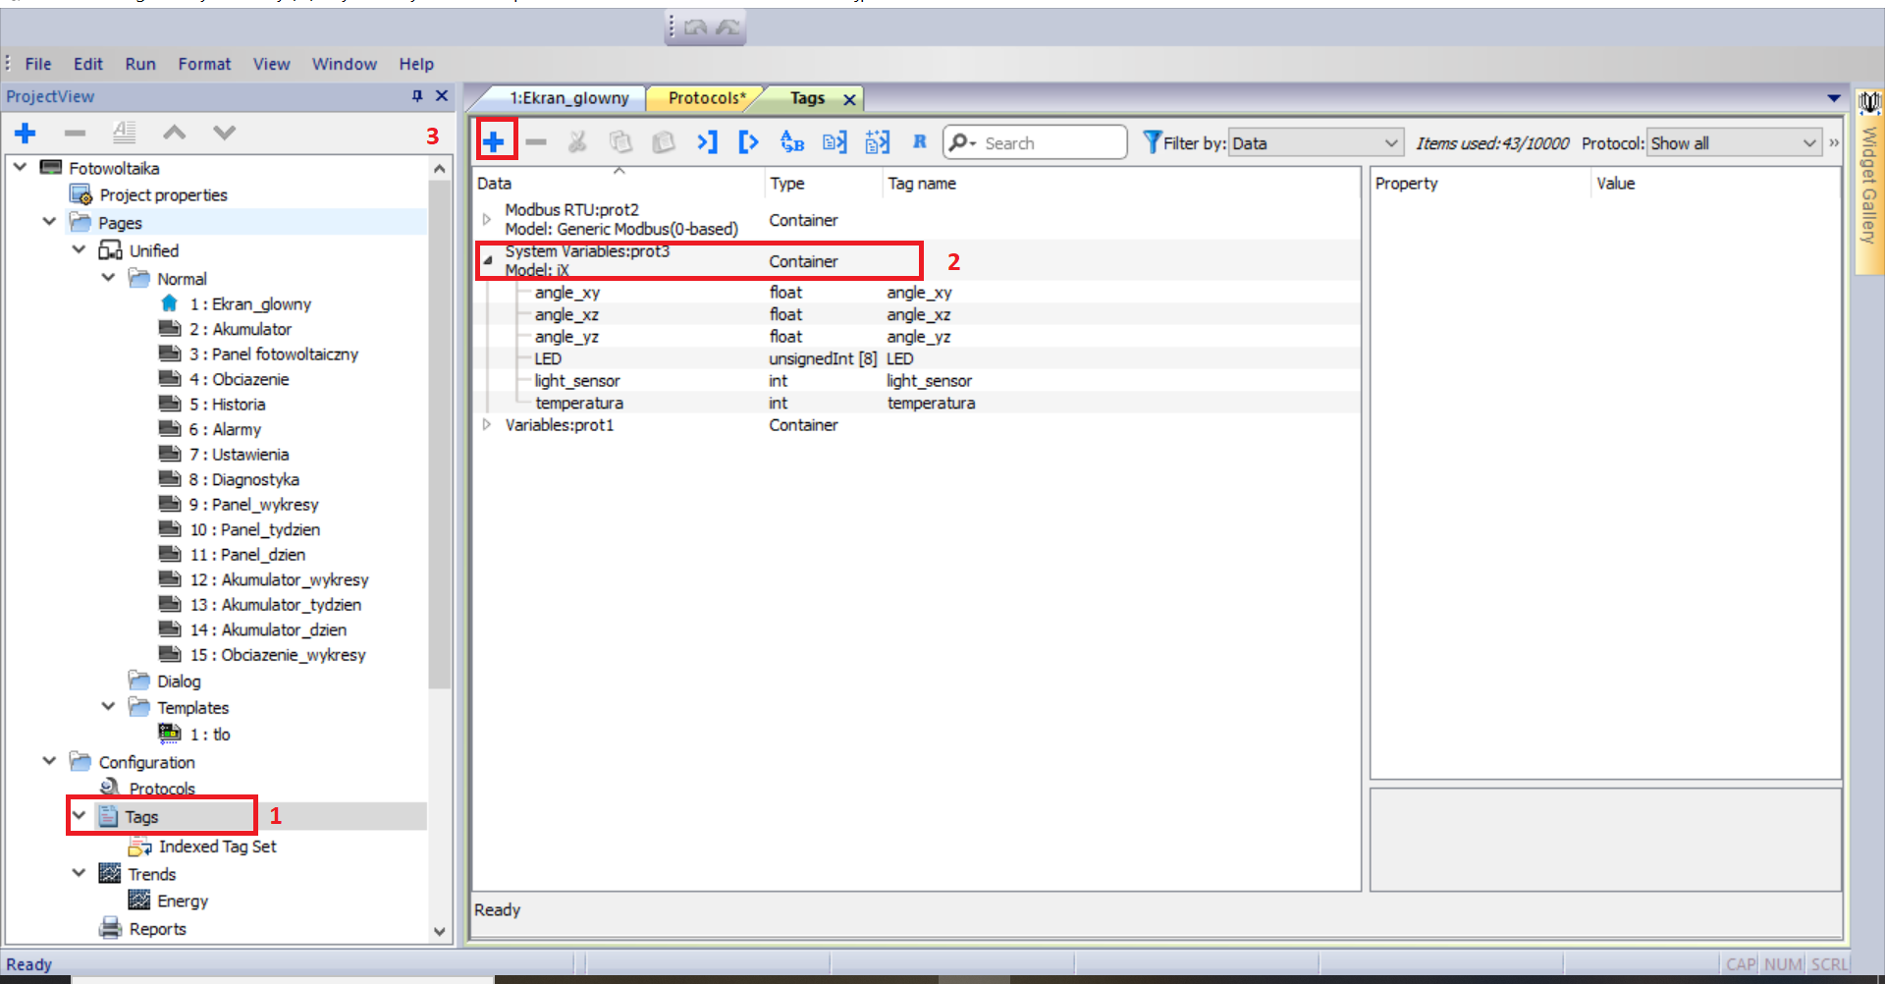Click the minus icon in ProjectView toolbar
The width and height of the screenshot is (1885, 984).
tap(75, 133)
